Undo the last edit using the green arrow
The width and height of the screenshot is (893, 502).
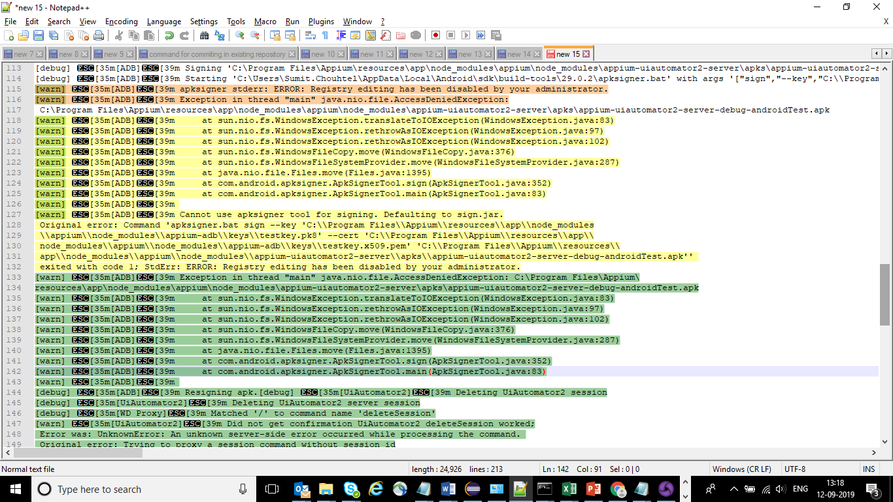(169, 35)
